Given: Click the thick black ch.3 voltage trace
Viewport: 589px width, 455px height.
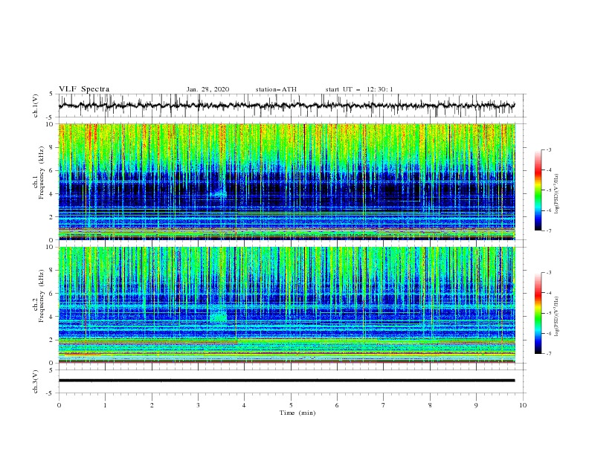Looking at the screenshot, I should point(286,381).
